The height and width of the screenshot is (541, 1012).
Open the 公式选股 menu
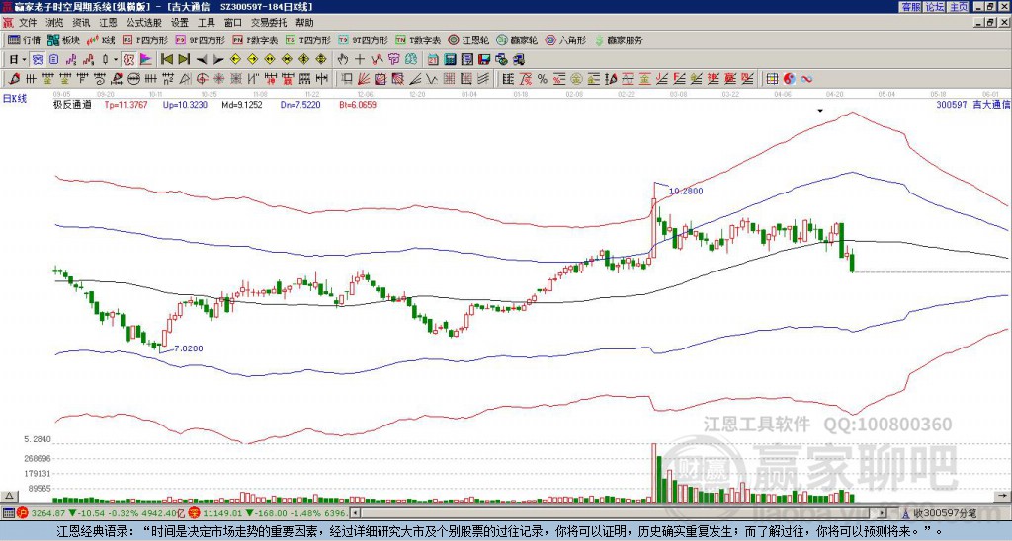(x=144, y=23)
